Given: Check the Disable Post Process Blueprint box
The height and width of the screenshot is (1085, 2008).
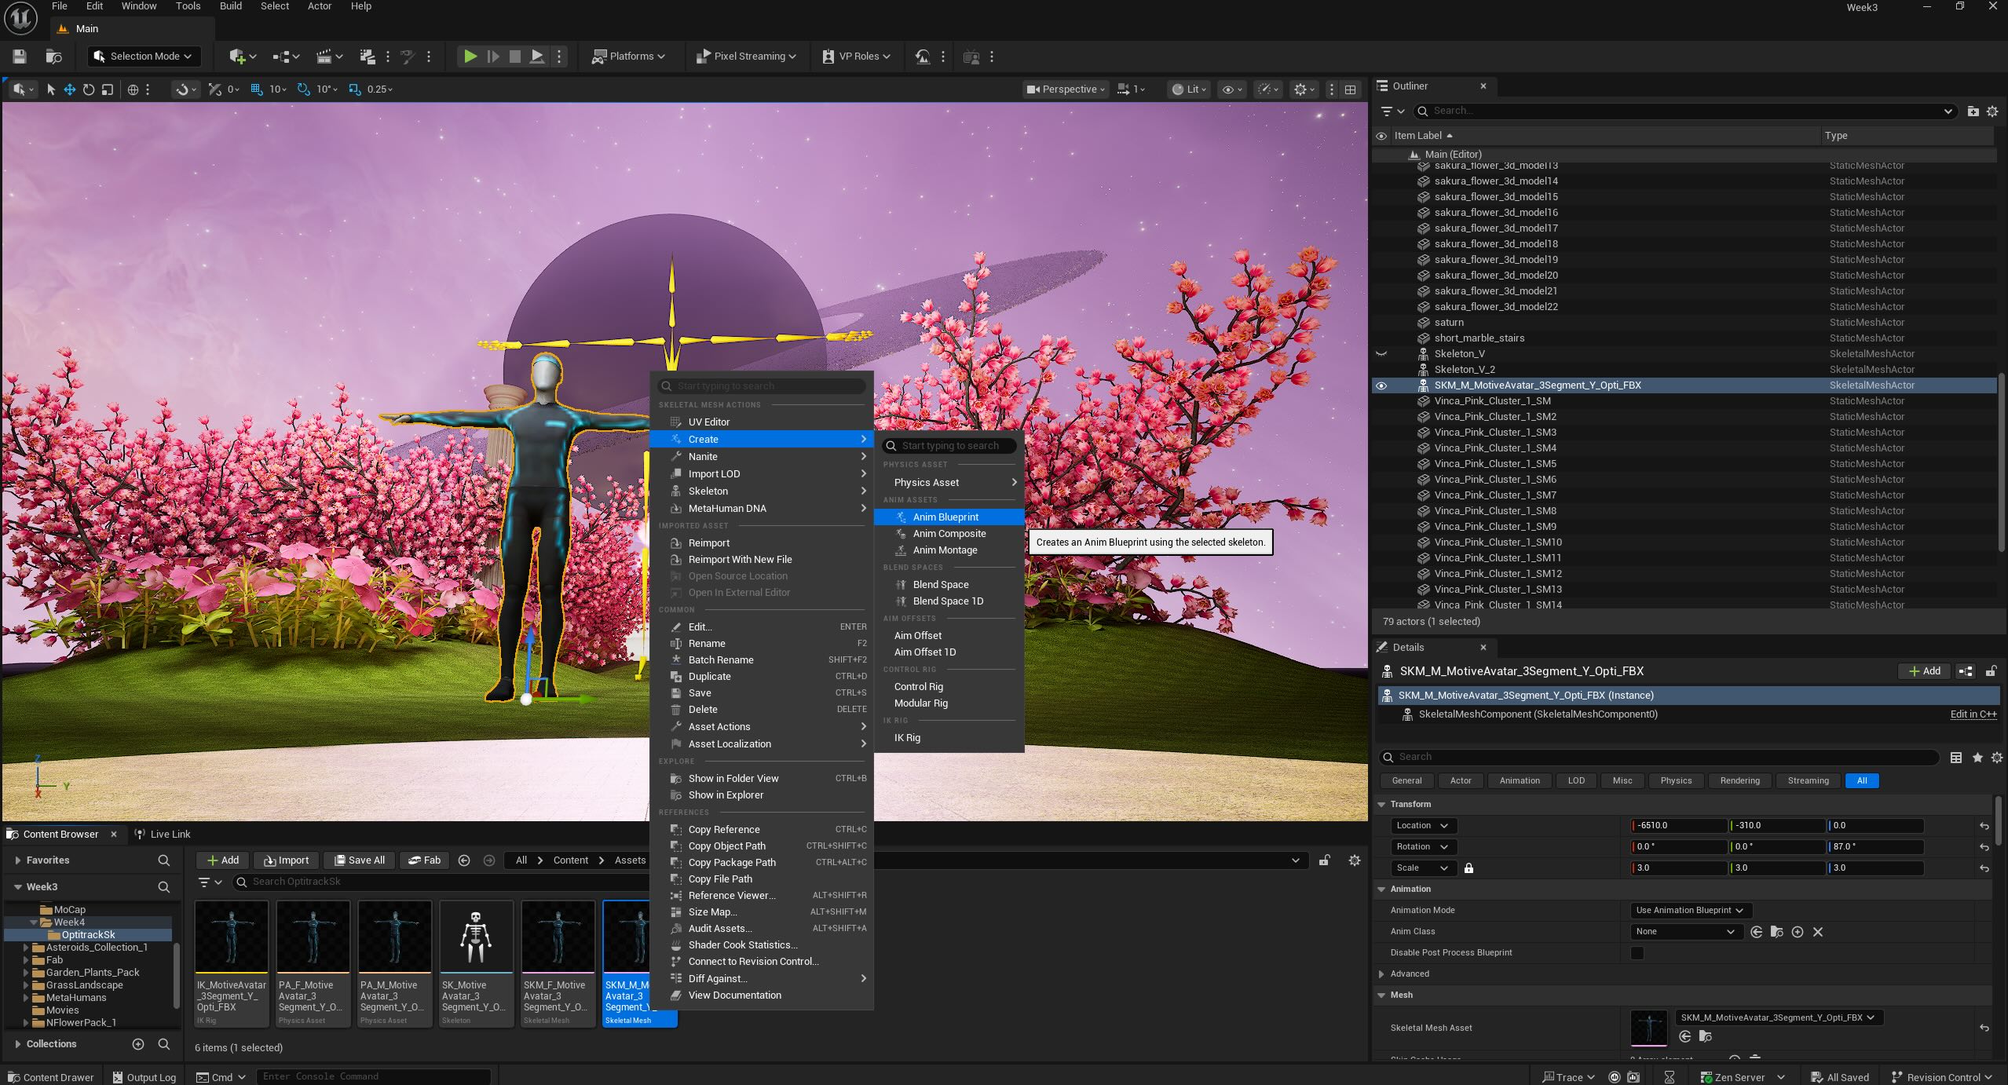Looking at the screenshot, I should (x=1637, y=953).
